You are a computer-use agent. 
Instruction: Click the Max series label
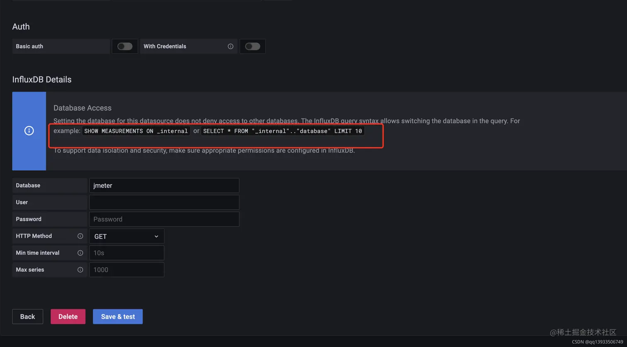pyautogui.click(x=30, y=270)
